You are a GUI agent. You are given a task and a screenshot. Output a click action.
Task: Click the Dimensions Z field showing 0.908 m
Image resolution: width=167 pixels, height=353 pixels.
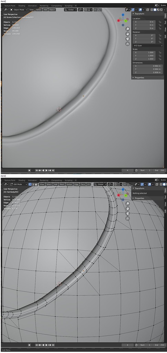tap(148, 72)
